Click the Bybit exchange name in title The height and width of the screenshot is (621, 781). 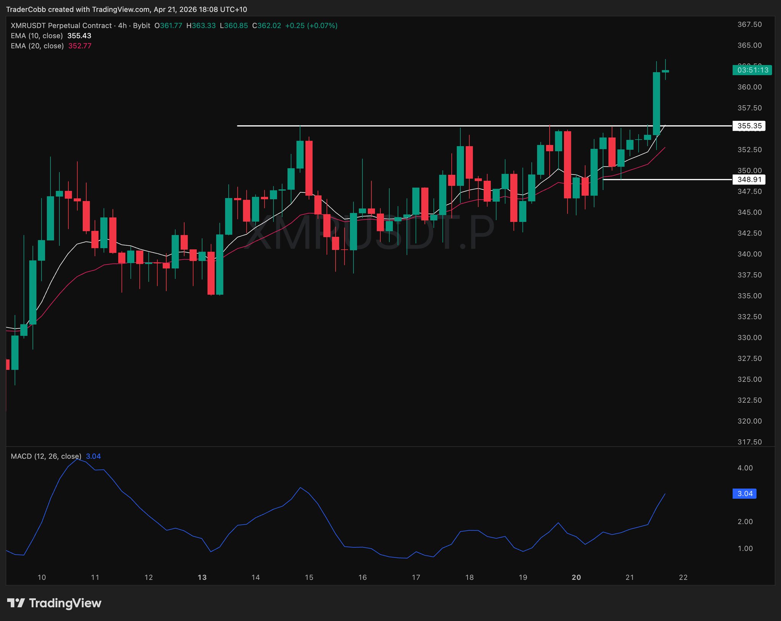click(x=141, y=26)
